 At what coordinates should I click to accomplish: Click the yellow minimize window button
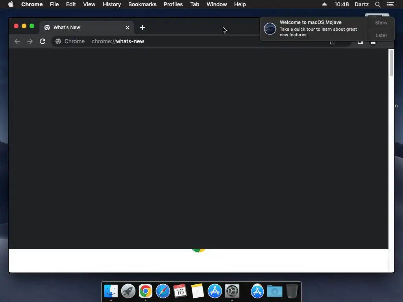click(24, 26)
